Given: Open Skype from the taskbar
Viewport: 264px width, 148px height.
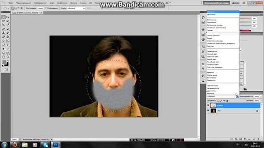Looking at the screenshot, I should (x=45, y=144).
